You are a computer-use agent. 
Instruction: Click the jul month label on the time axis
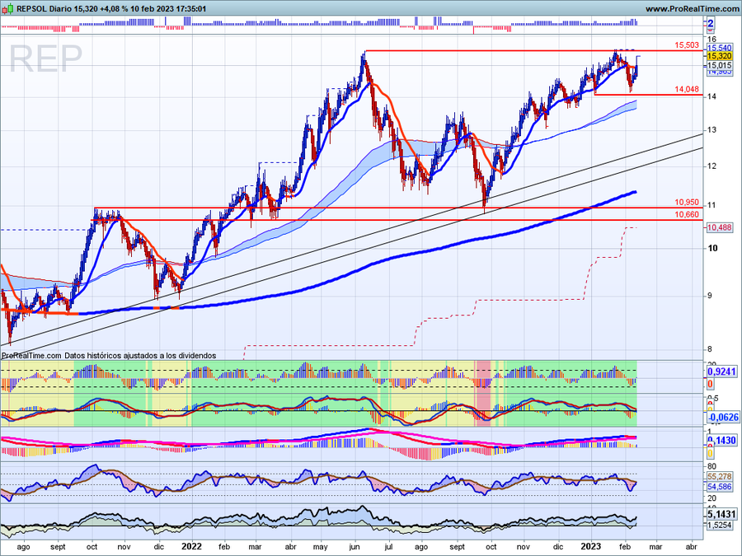pos(388,547)
